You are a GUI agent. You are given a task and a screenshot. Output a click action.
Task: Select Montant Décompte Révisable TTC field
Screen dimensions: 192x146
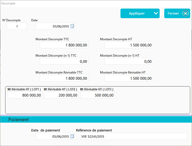click(x=64, y=78)
